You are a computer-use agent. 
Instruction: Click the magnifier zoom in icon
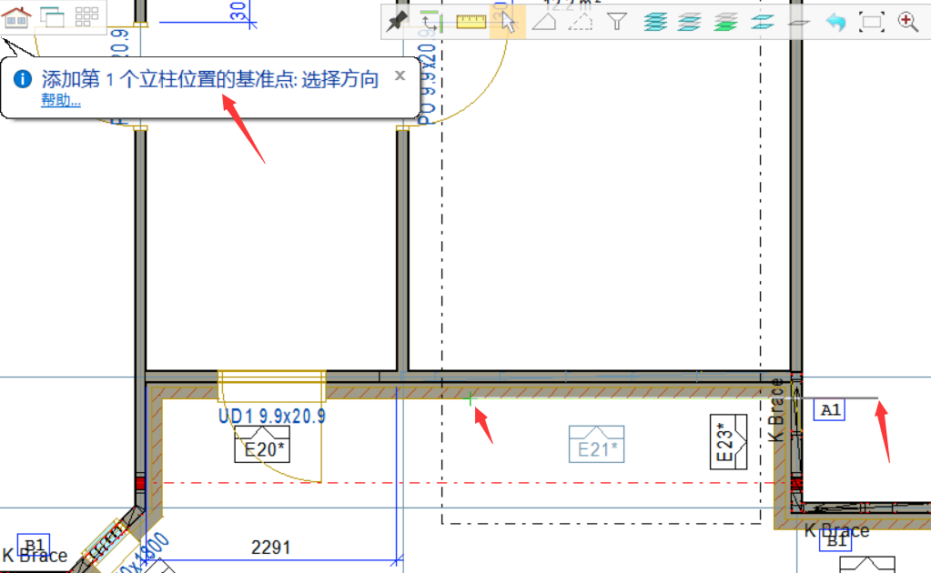pyautogui.click(x=908, y=22)
